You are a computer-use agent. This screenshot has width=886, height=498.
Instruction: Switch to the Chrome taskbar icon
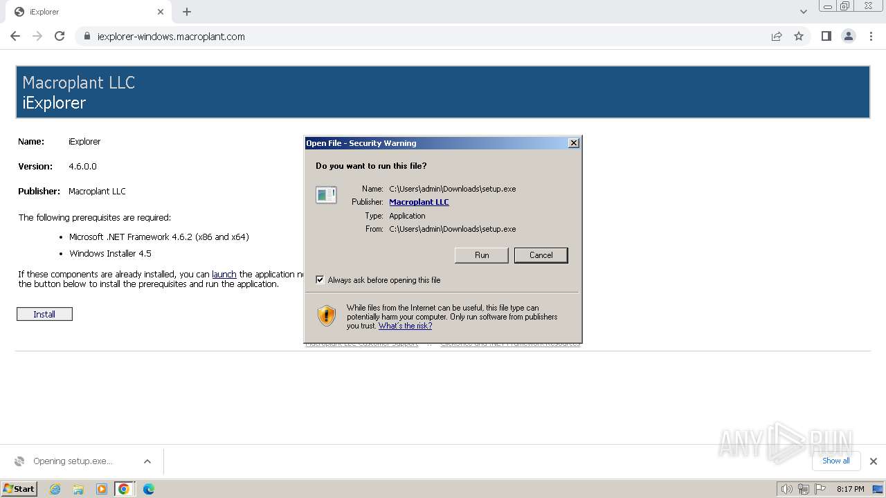124,489
